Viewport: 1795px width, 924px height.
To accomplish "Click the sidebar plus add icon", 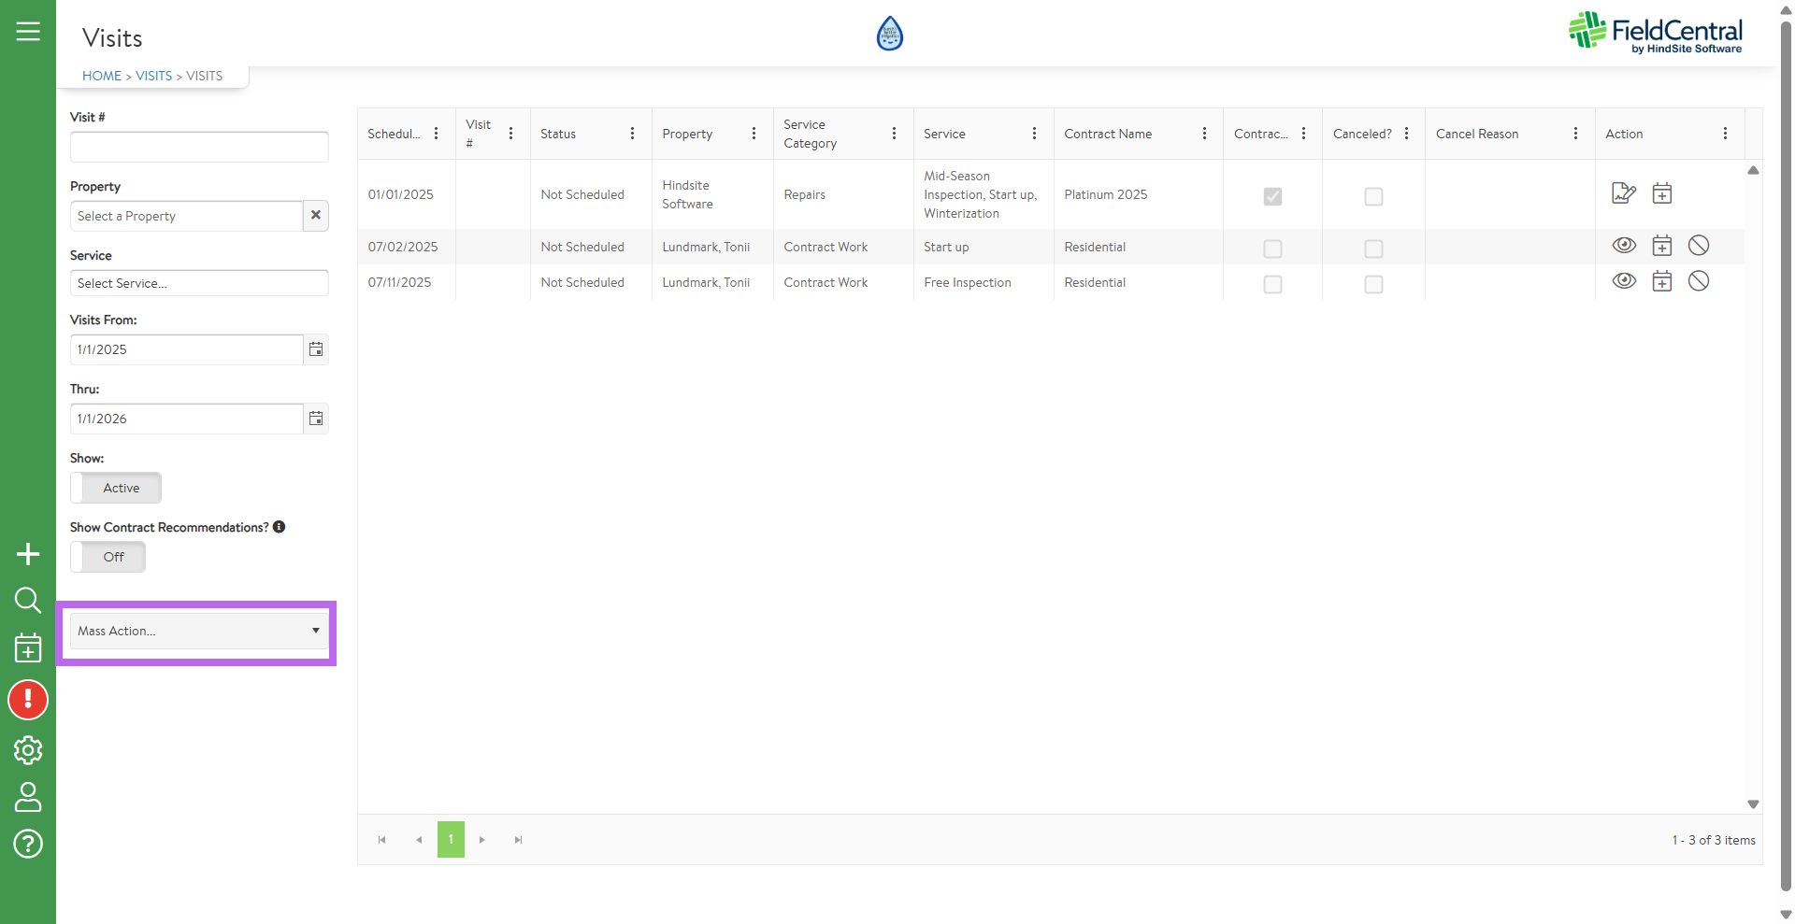I will tap(28, 554).
